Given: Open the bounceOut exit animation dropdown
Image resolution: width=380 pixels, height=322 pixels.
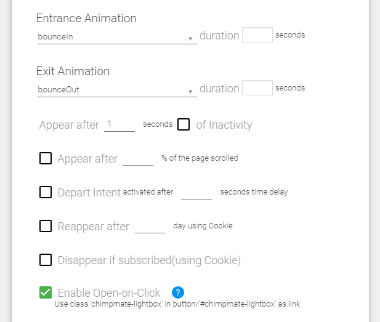Looking at the screenshot, I should coord(117,89).
